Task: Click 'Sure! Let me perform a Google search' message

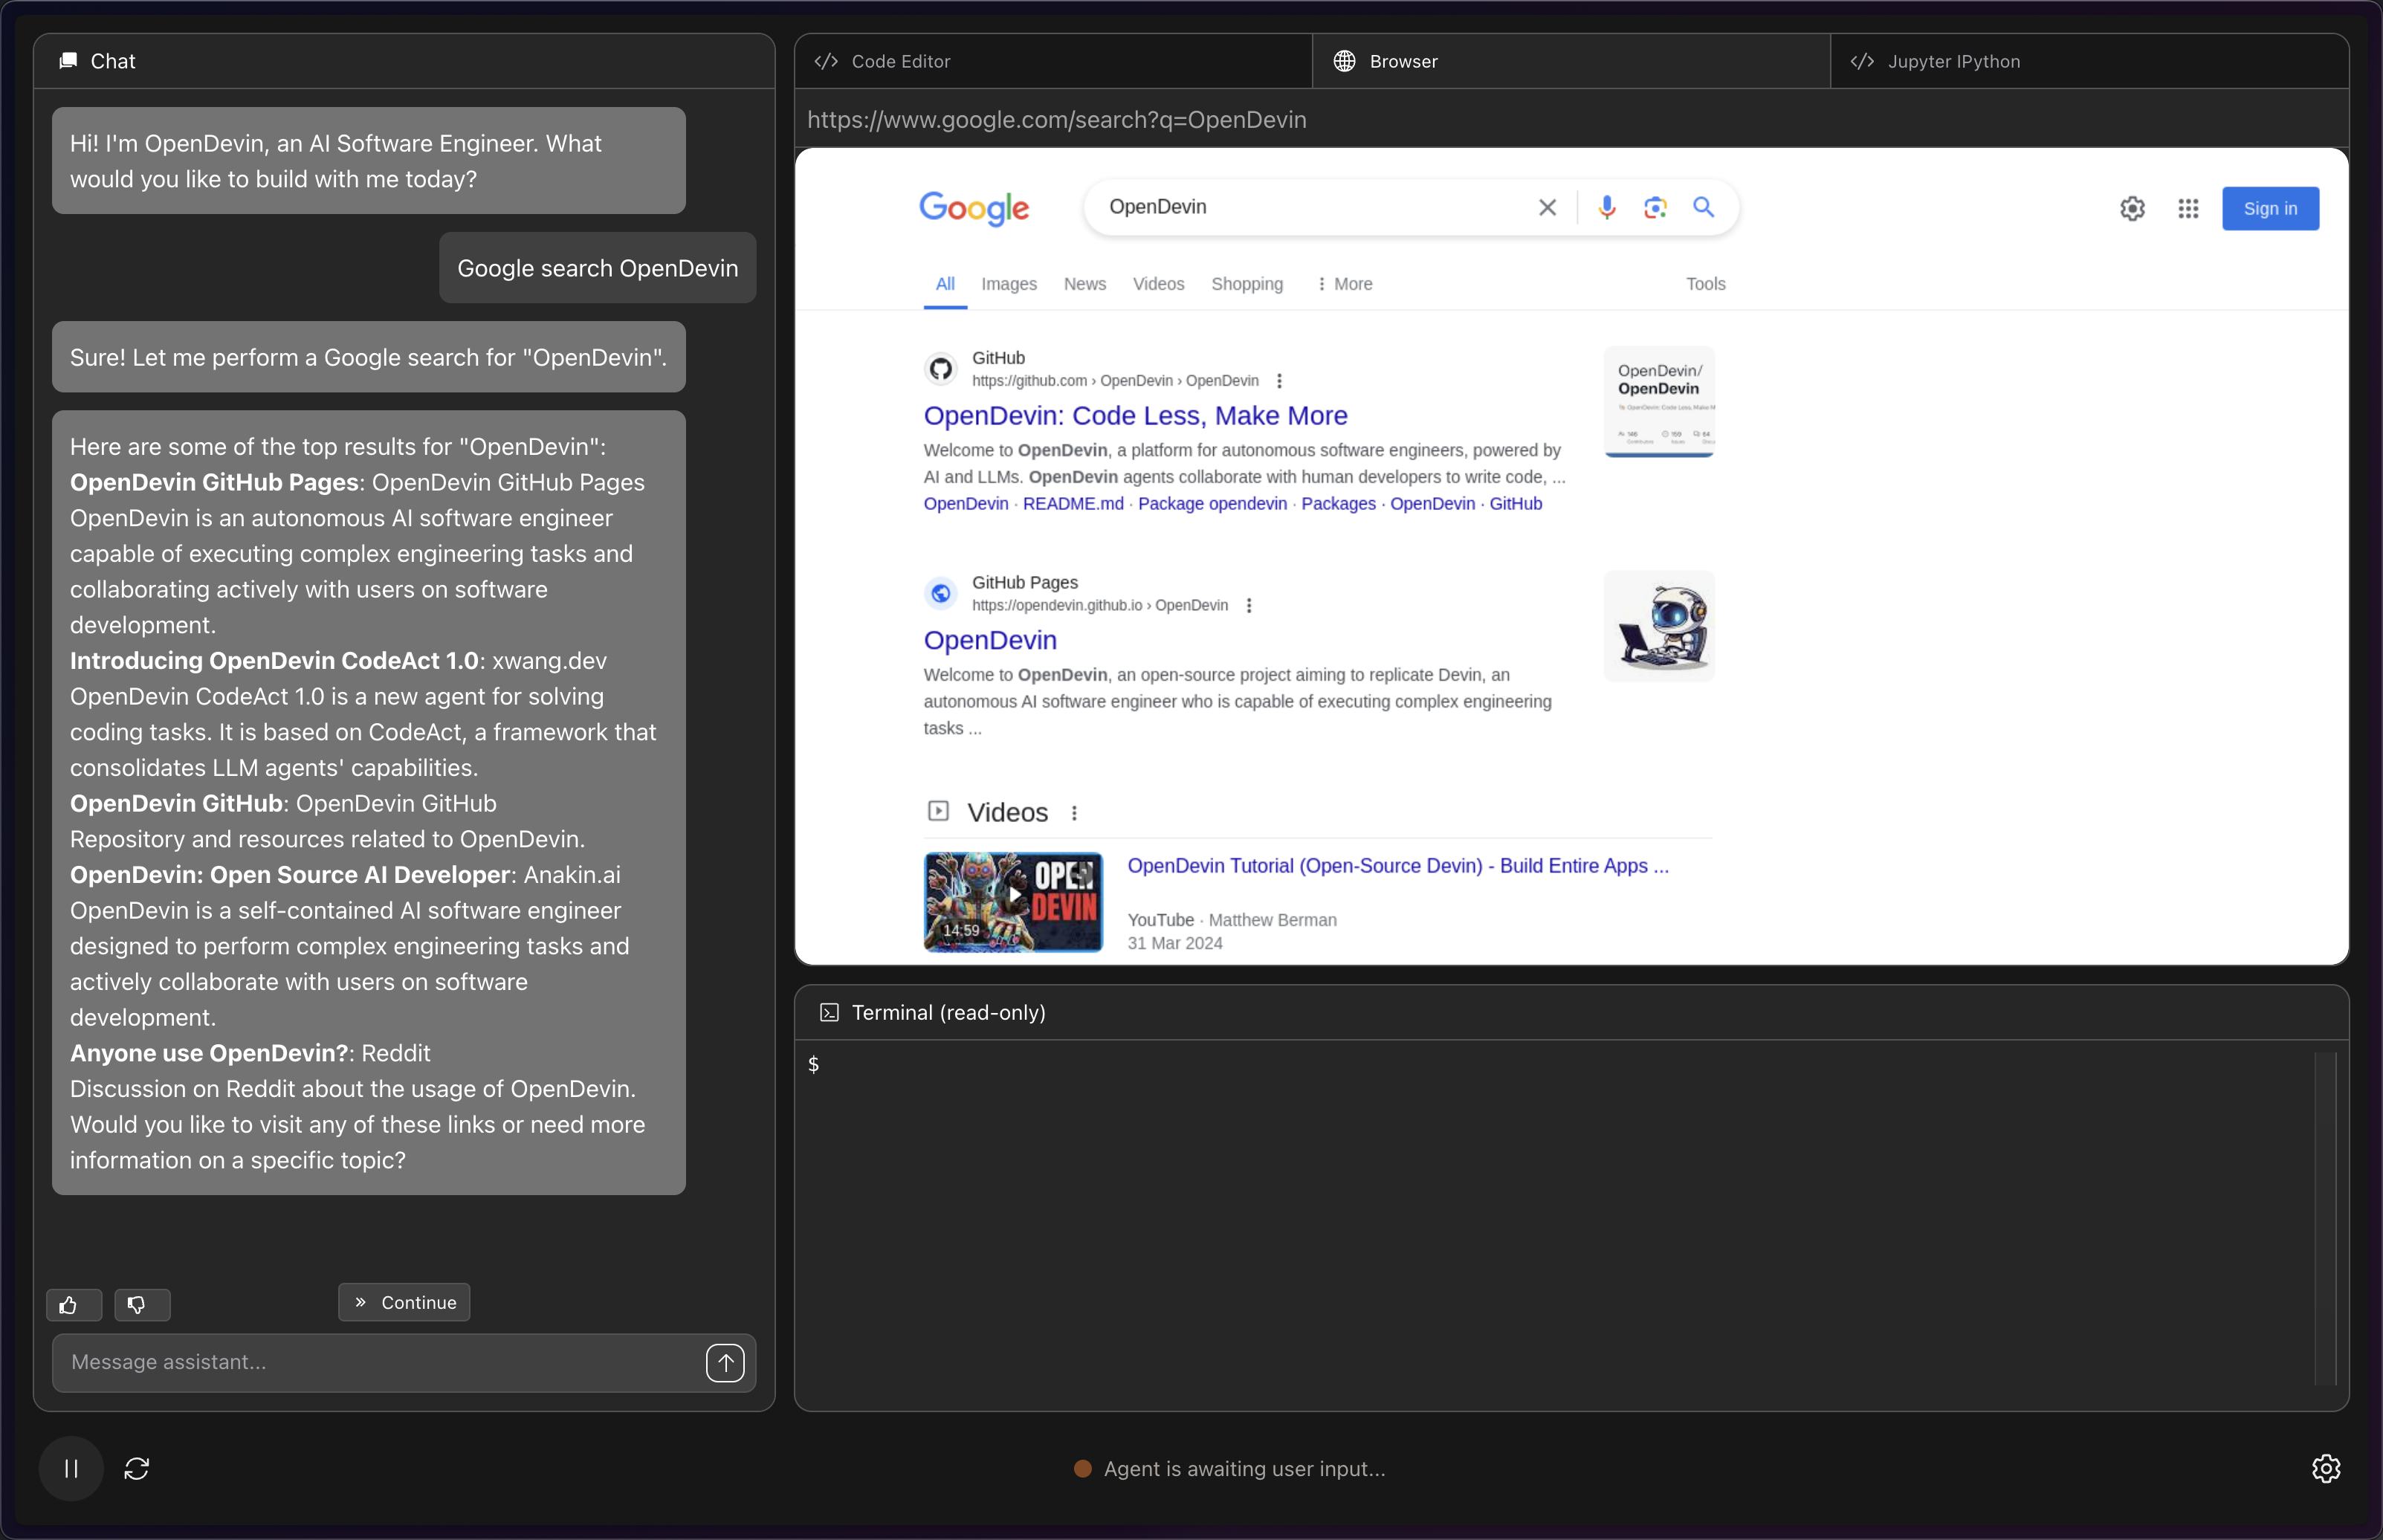Action: pyautogui.click(x=369, y=357)
